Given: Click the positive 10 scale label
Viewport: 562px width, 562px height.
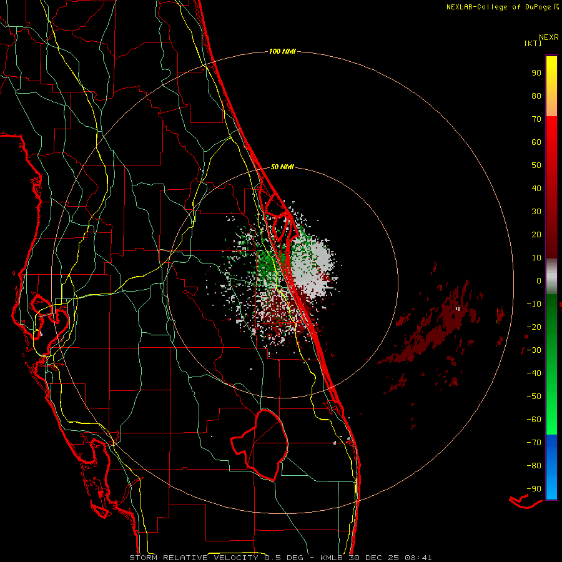Looking at the screenshot, I should (536, 258).
